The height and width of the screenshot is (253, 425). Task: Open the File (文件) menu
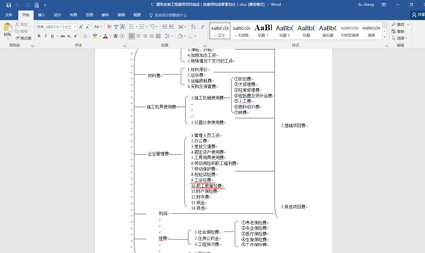click(9, 15)
